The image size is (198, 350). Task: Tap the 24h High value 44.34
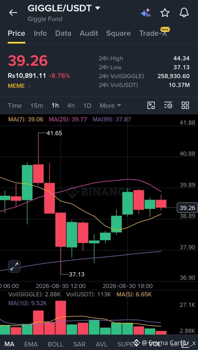[181, 58]
